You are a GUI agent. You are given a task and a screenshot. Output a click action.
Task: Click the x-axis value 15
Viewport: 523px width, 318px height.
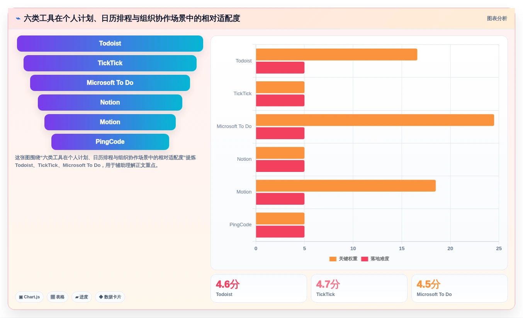coord(402,249)
